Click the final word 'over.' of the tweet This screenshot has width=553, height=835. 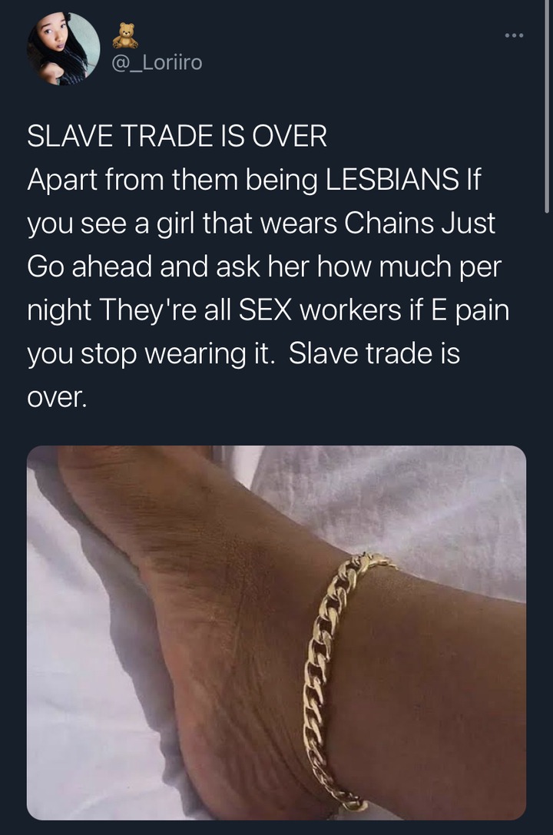(56, 398)
